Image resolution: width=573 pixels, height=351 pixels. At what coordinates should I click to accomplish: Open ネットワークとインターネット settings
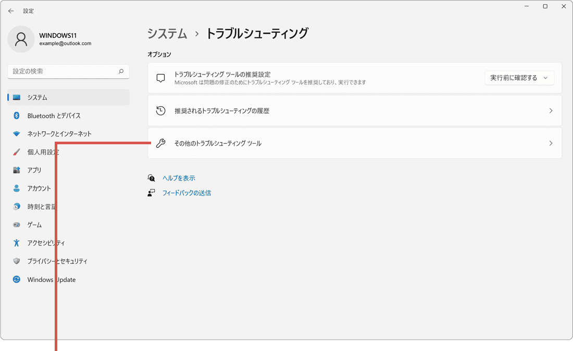16,134
